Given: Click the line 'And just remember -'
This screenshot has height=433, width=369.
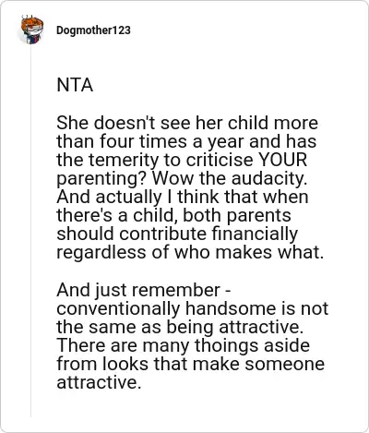Looking at the screenshot, I should point(144,290).
